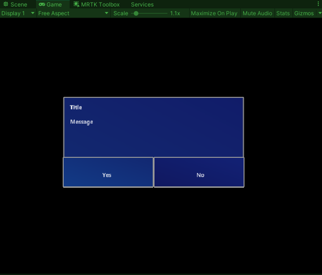This screenshot has height=275, width=322.
Task: Click the dialog Message text
Action: (x=81, y=122)
